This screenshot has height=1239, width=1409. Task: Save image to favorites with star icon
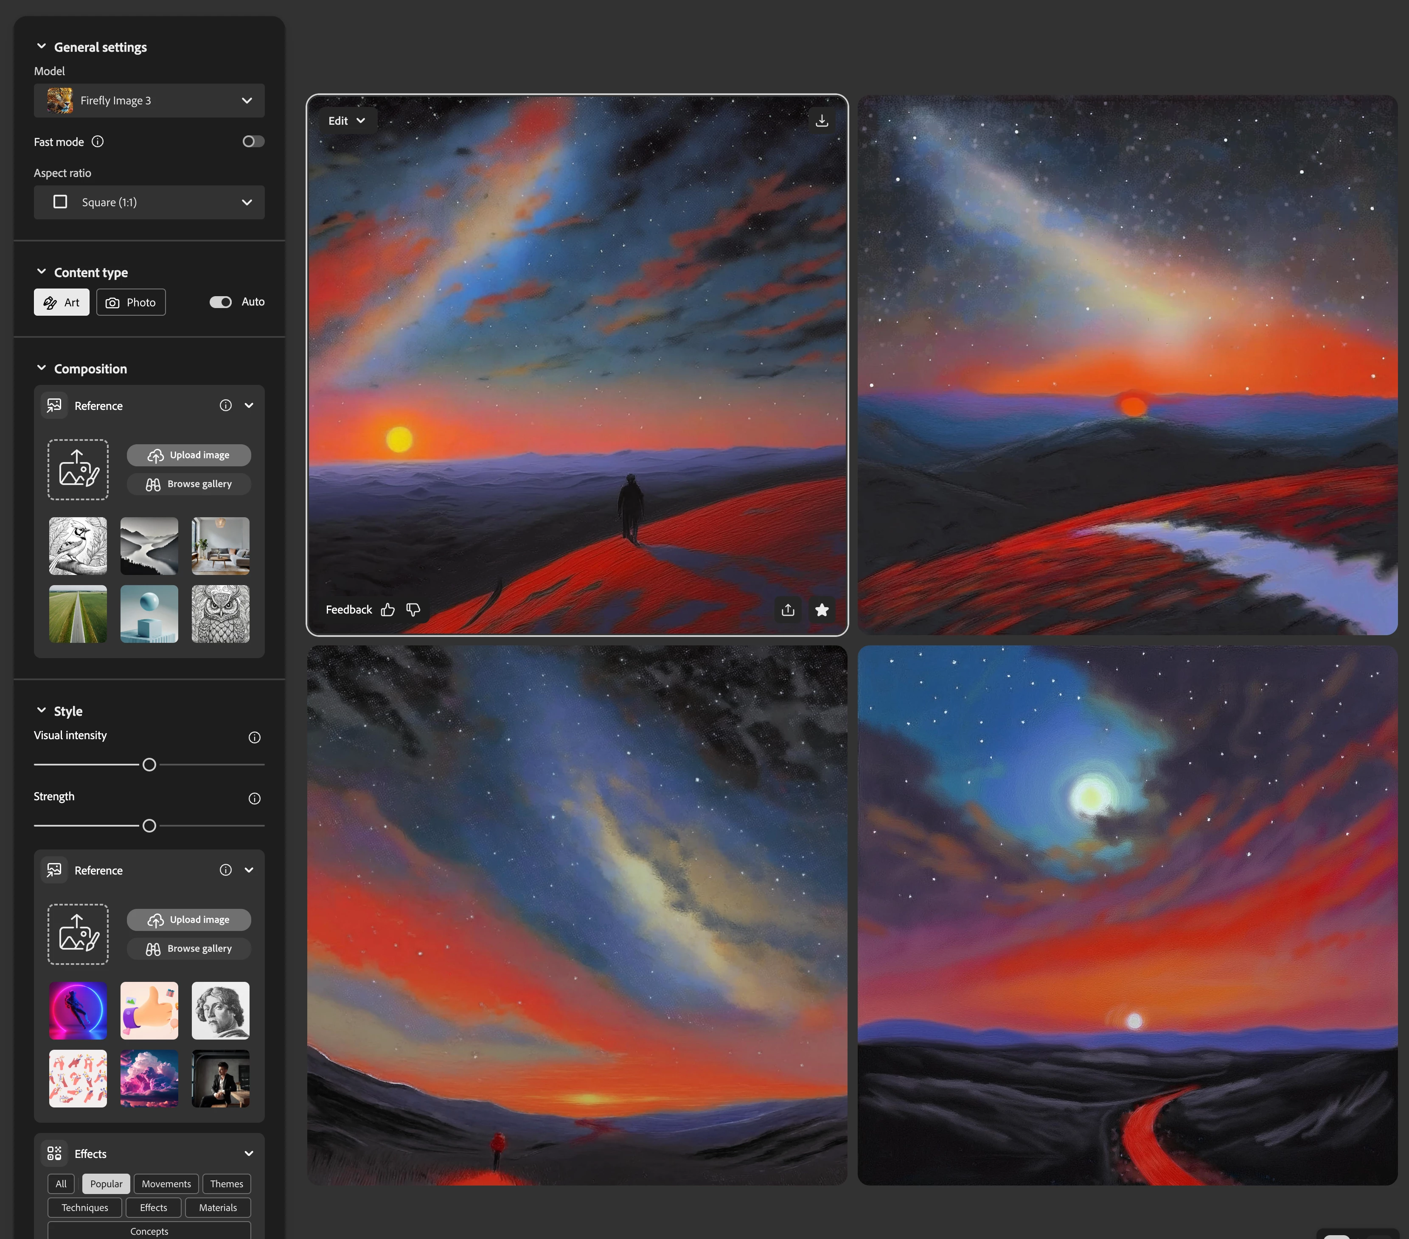822,610
